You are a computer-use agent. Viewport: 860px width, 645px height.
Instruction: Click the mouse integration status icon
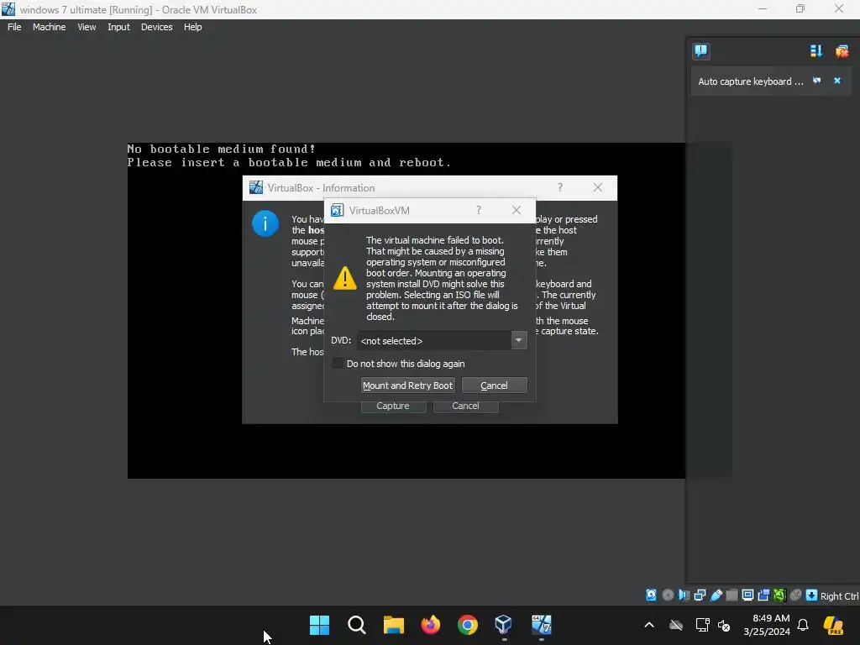(x=796, y=595)
